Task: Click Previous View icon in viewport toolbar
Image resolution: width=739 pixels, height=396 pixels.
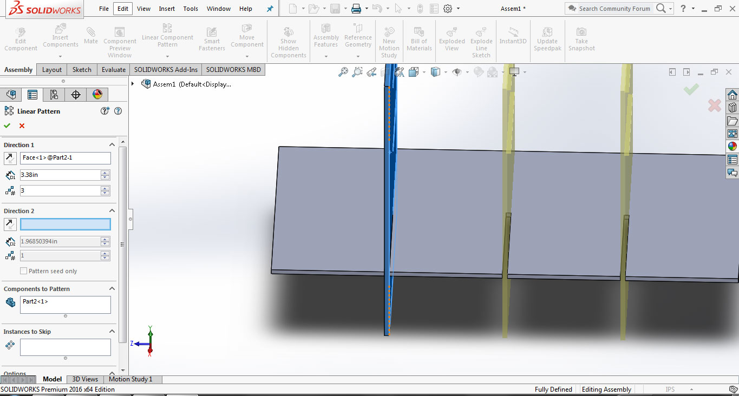Action: pyautogui.click(x=371, y=71)
